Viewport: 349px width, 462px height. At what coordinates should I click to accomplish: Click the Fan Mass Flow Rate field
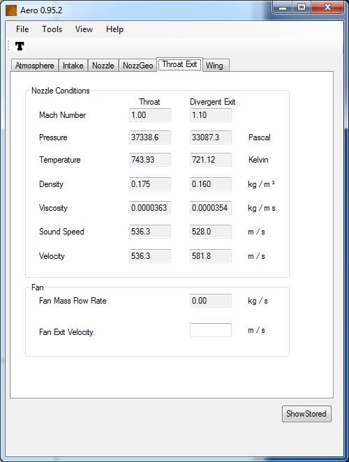click(x=211, y=301)
